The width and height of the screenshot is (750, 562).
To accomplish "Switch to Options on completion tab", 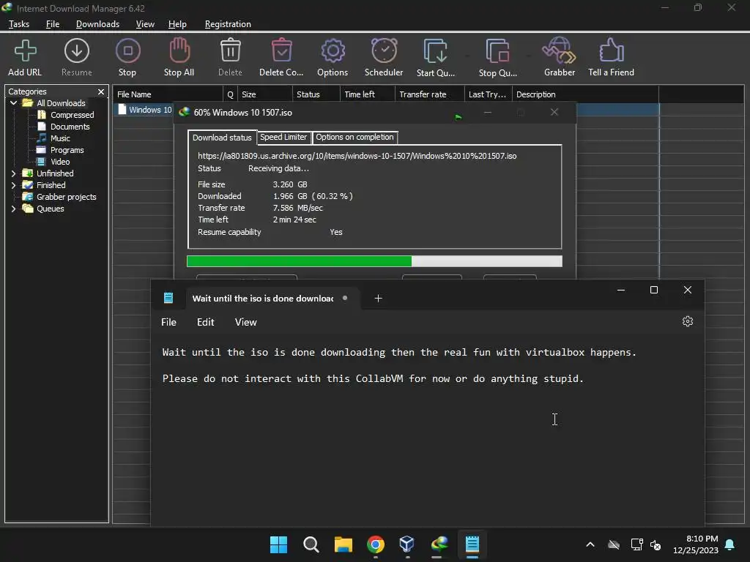I will tap(355, 137).
